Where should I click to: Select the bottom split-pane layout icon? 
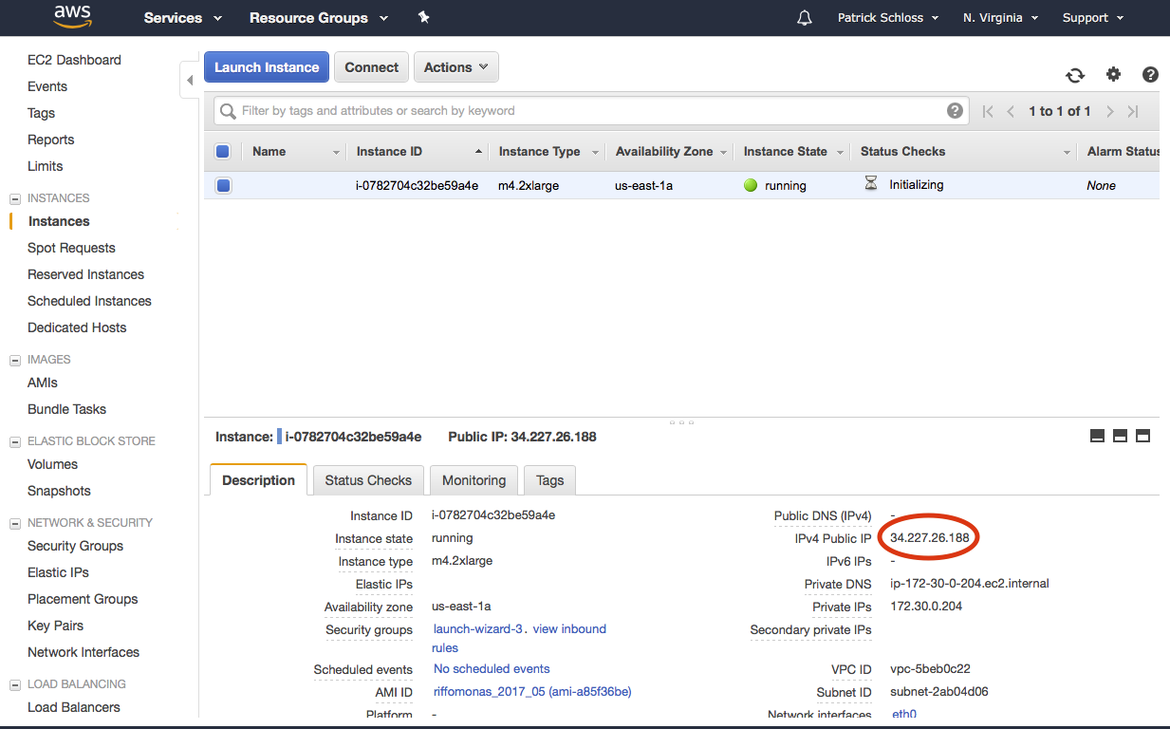point(1142,436)
